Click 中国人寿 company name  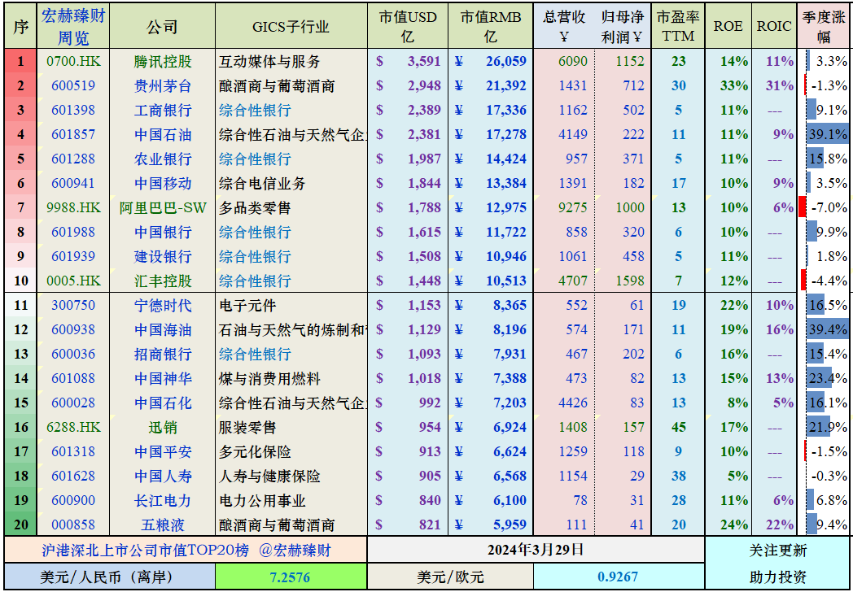[163, 477]
